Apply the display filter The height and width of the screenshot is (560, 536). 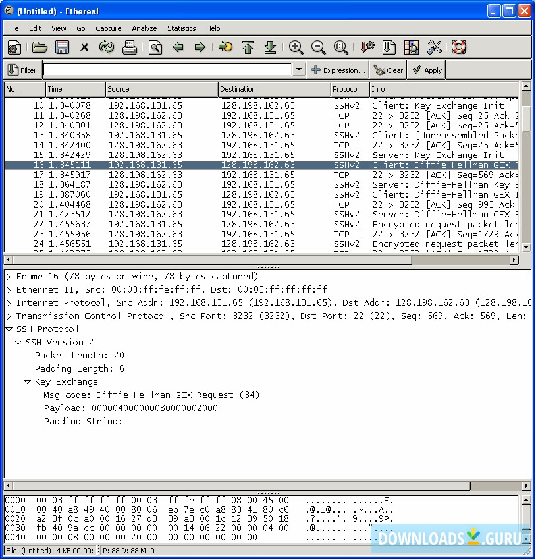coord(427,70)
